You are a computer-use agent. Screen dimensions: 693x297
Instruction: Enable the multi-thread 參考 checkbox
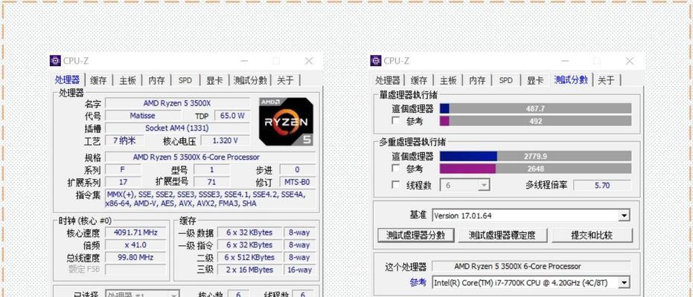pos(396,169)
